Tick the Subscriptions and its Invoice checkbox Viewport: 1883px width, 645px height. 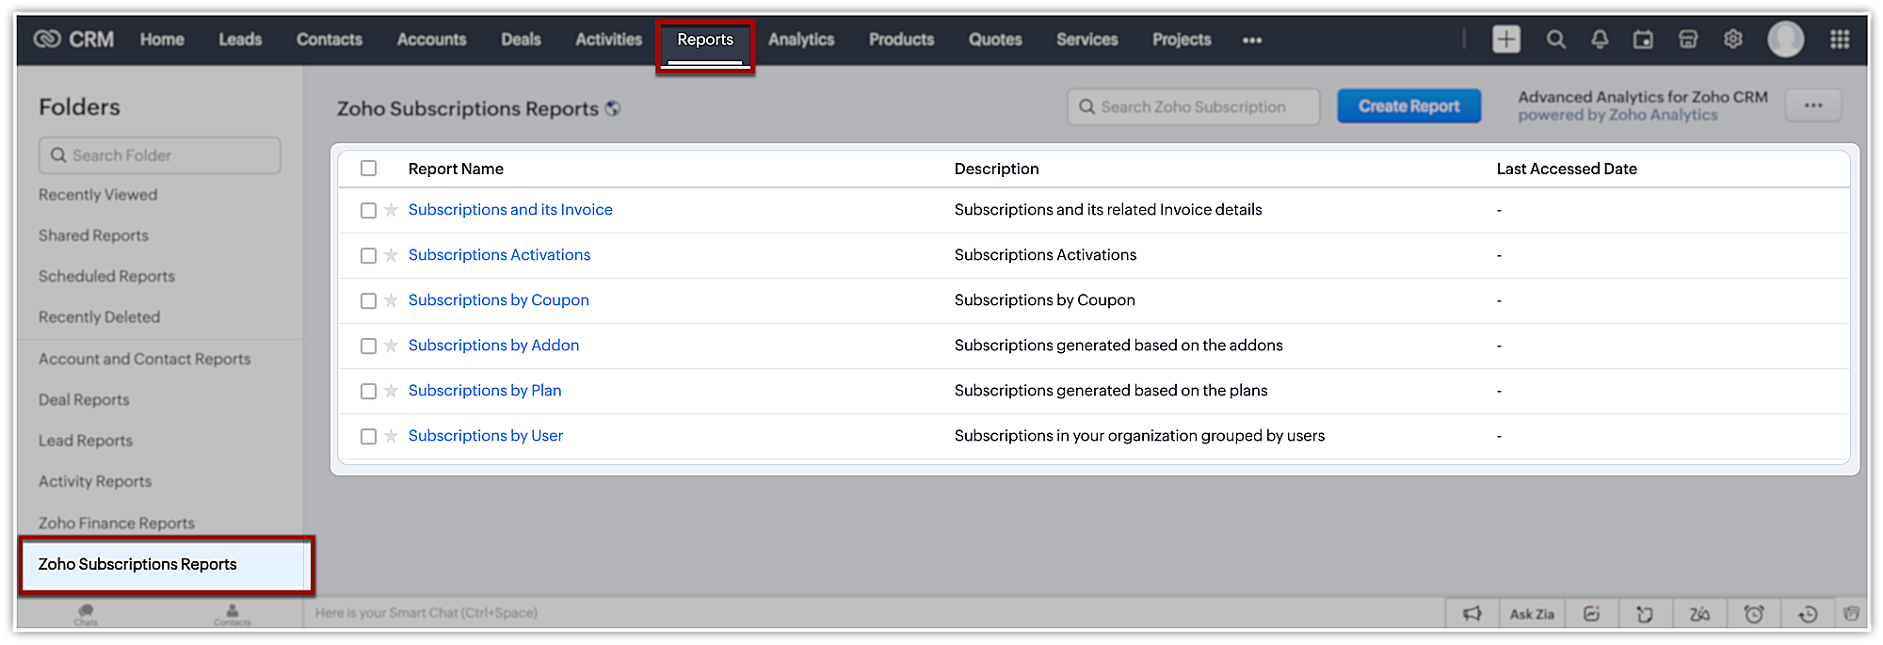pyautogui.click(x=368, y=210)
